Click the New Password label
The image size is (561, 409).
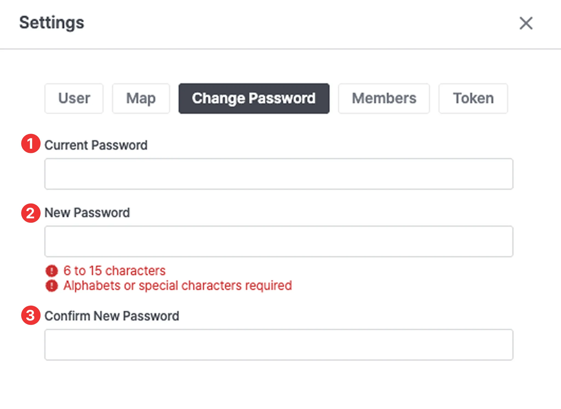pyautogui.click(x=87, y=213)
